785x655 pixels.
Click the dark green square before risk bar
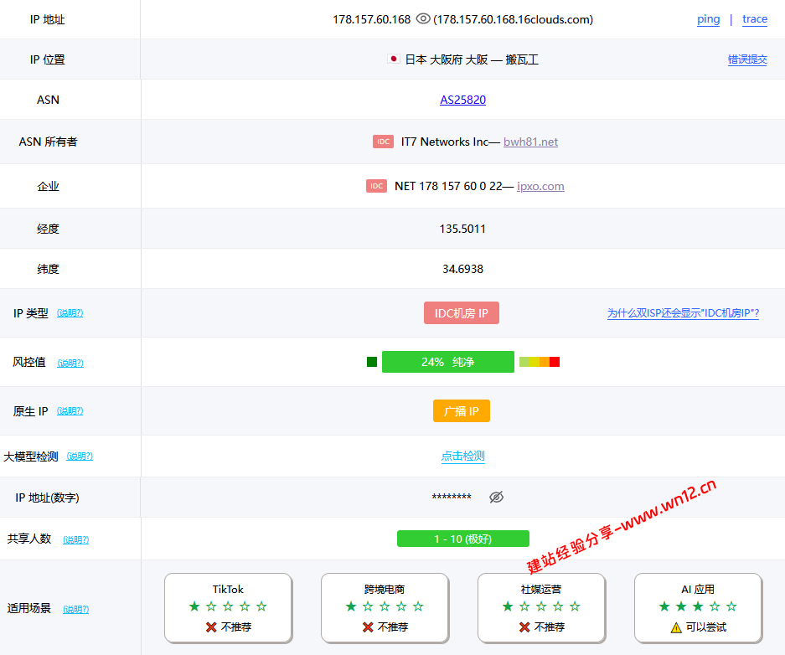(371, 362)
